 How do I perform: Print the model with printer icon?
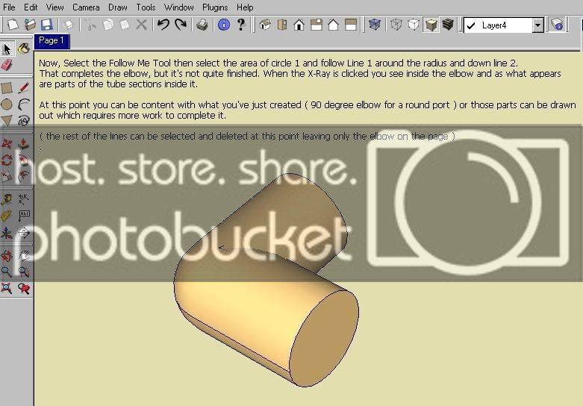point(202,25)
